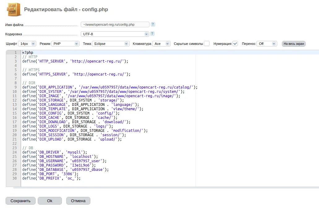319x213 pixels.
Task: Click inside the Имя файла input field
Action: pos(114,24)
